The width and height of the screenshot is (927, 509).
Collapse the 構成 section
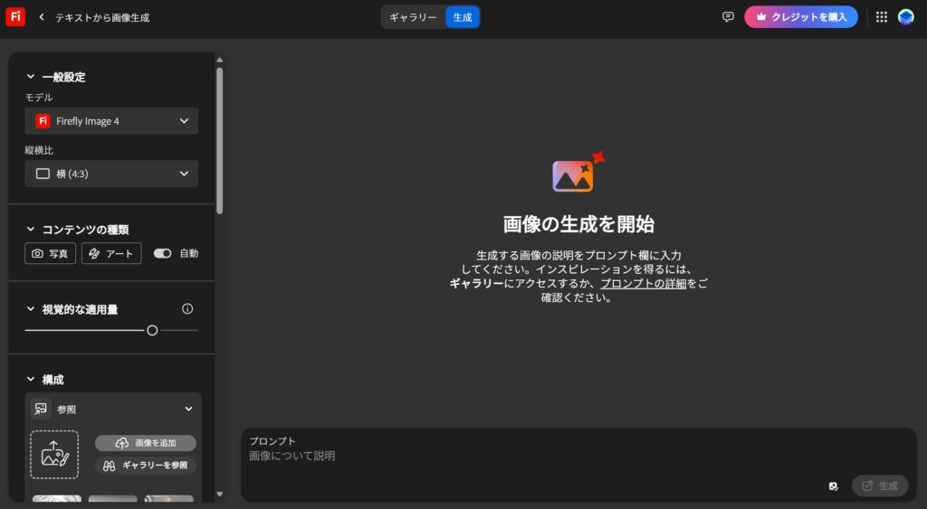click(x=31, y=379)
